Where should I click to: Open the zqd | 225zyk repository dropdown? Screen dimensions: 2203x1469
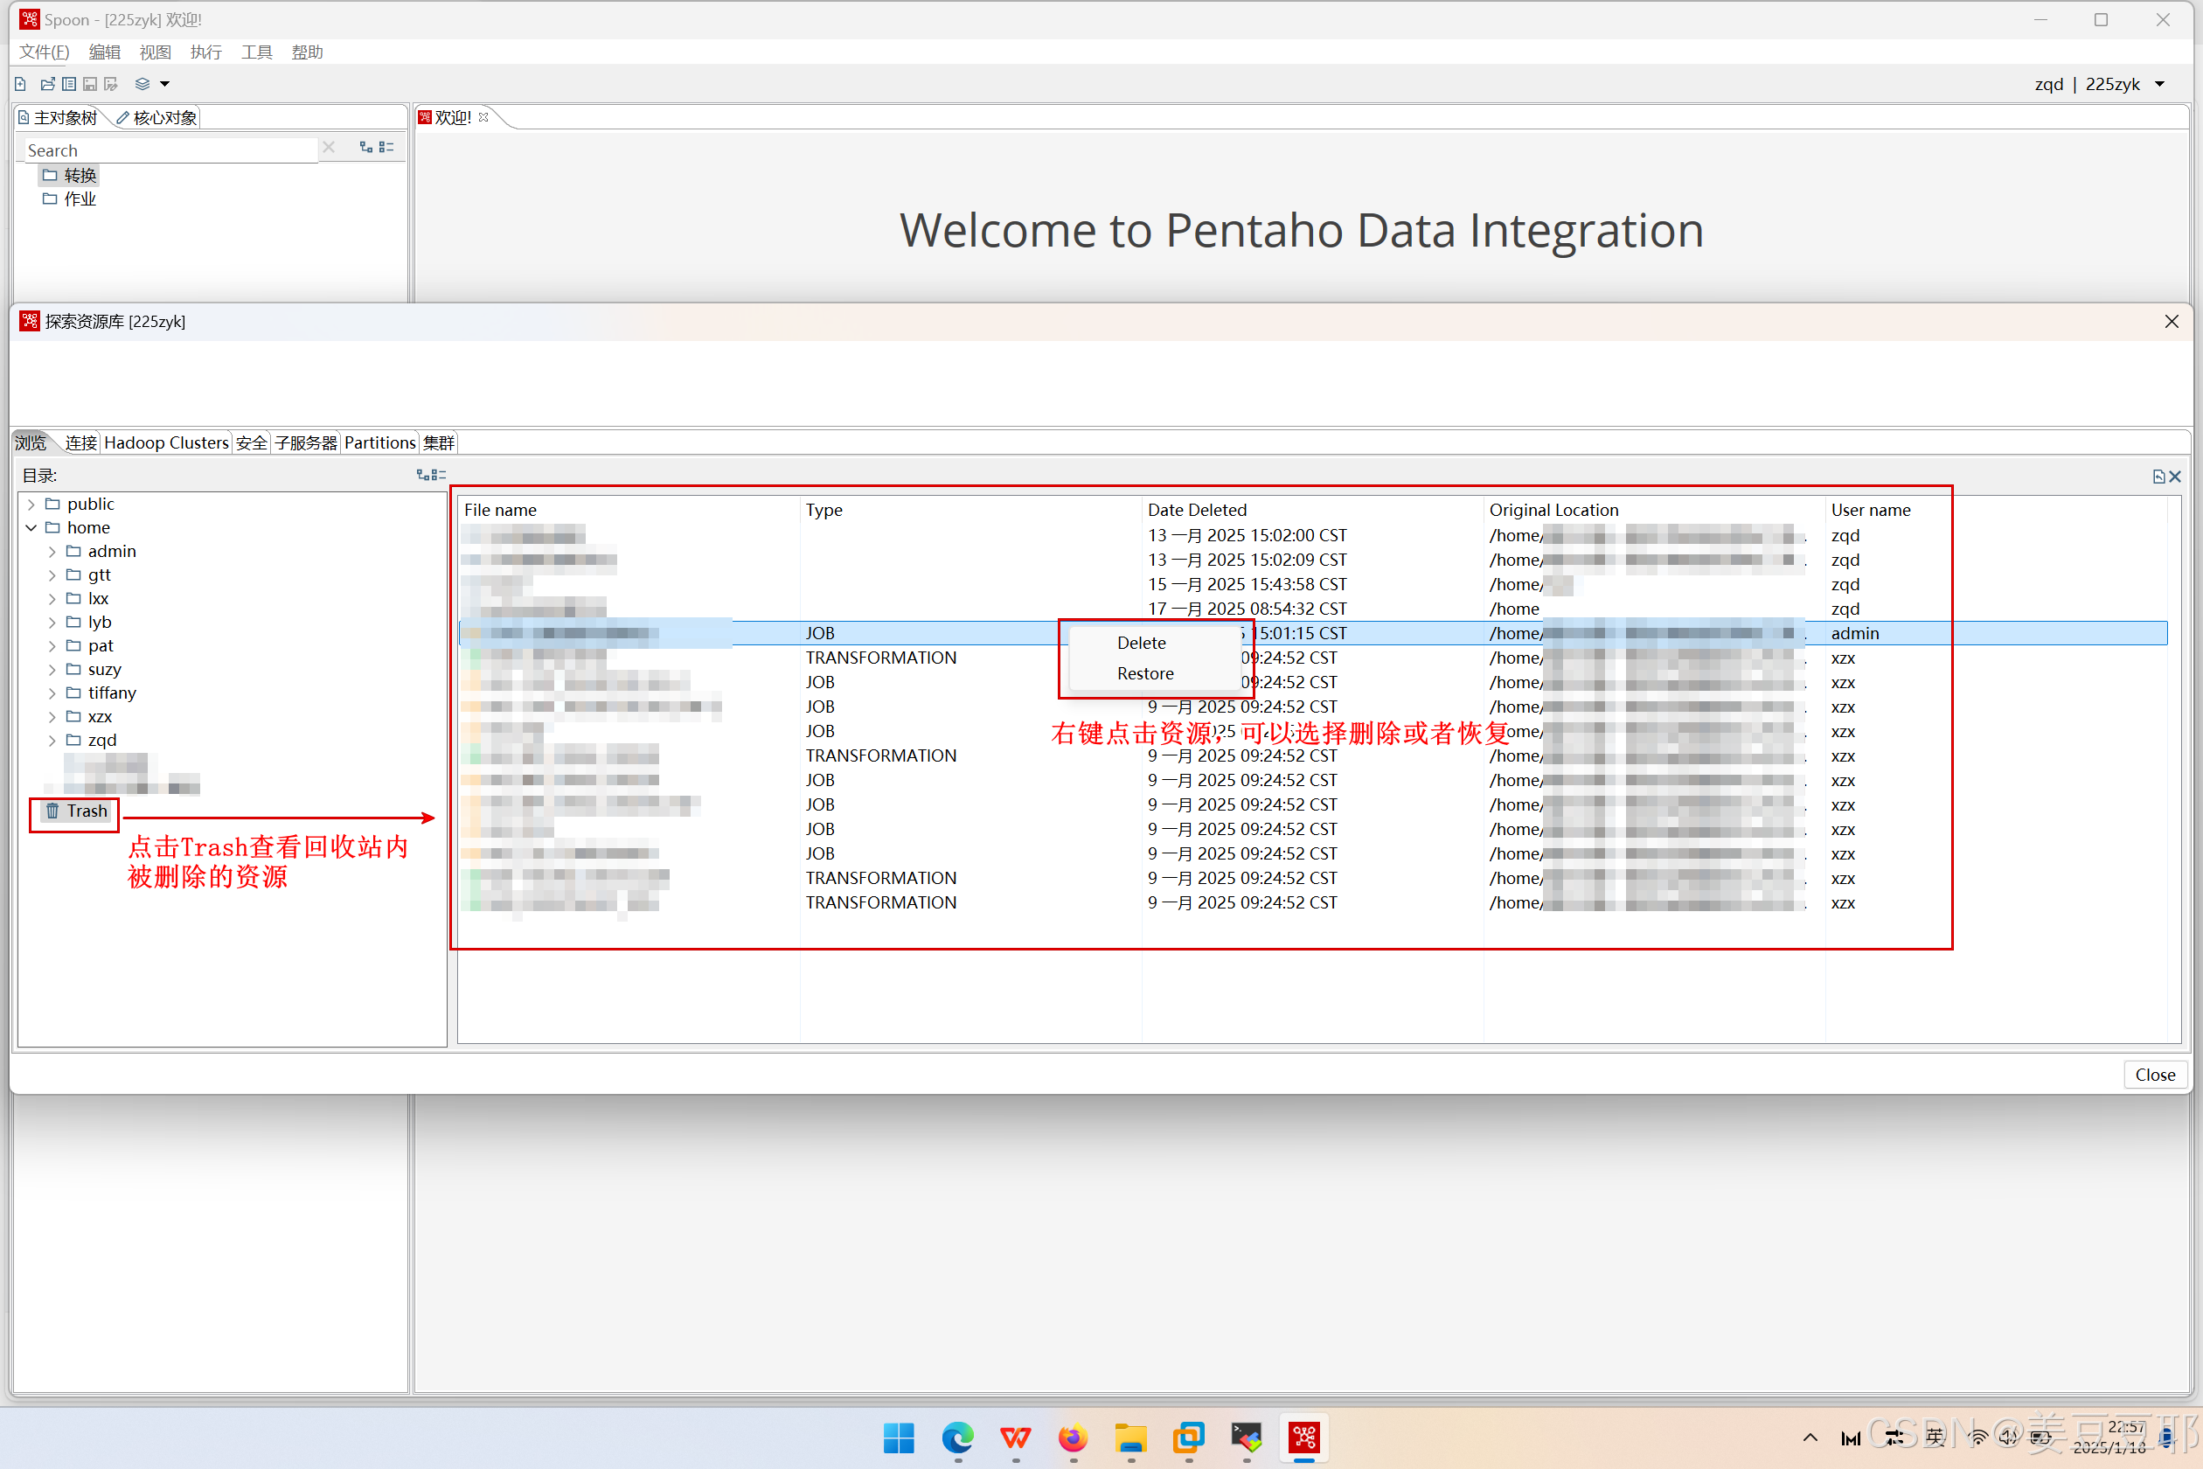click(x=2160, y=84)
